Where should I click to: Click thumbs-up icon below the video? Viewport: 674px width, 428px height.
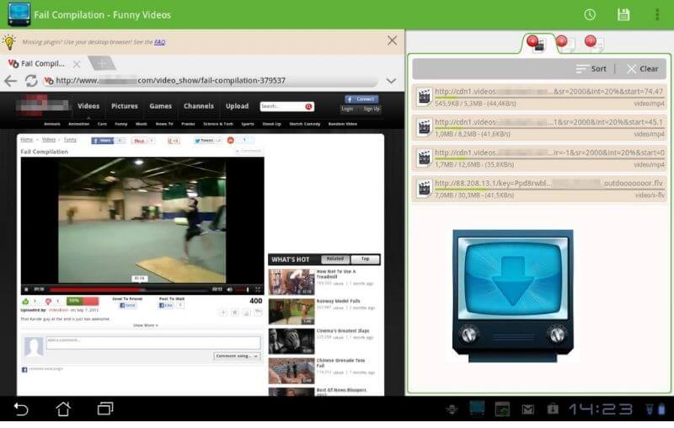(x=25, y=301)
